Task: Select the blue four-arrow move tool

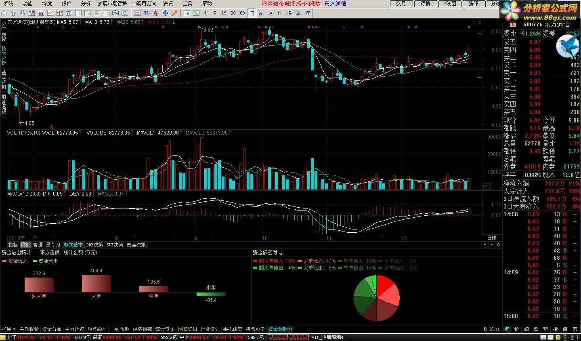Action: point(165,13)
